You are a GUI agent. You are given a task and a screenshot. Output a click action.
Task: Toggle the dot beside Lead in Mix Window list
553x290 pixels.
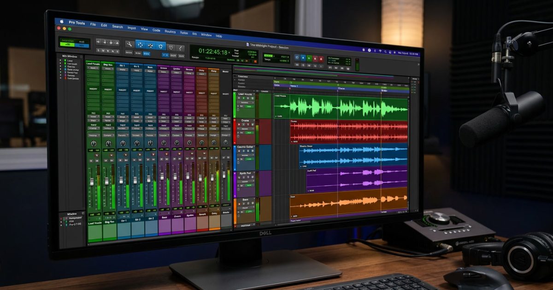click(60, 60)
